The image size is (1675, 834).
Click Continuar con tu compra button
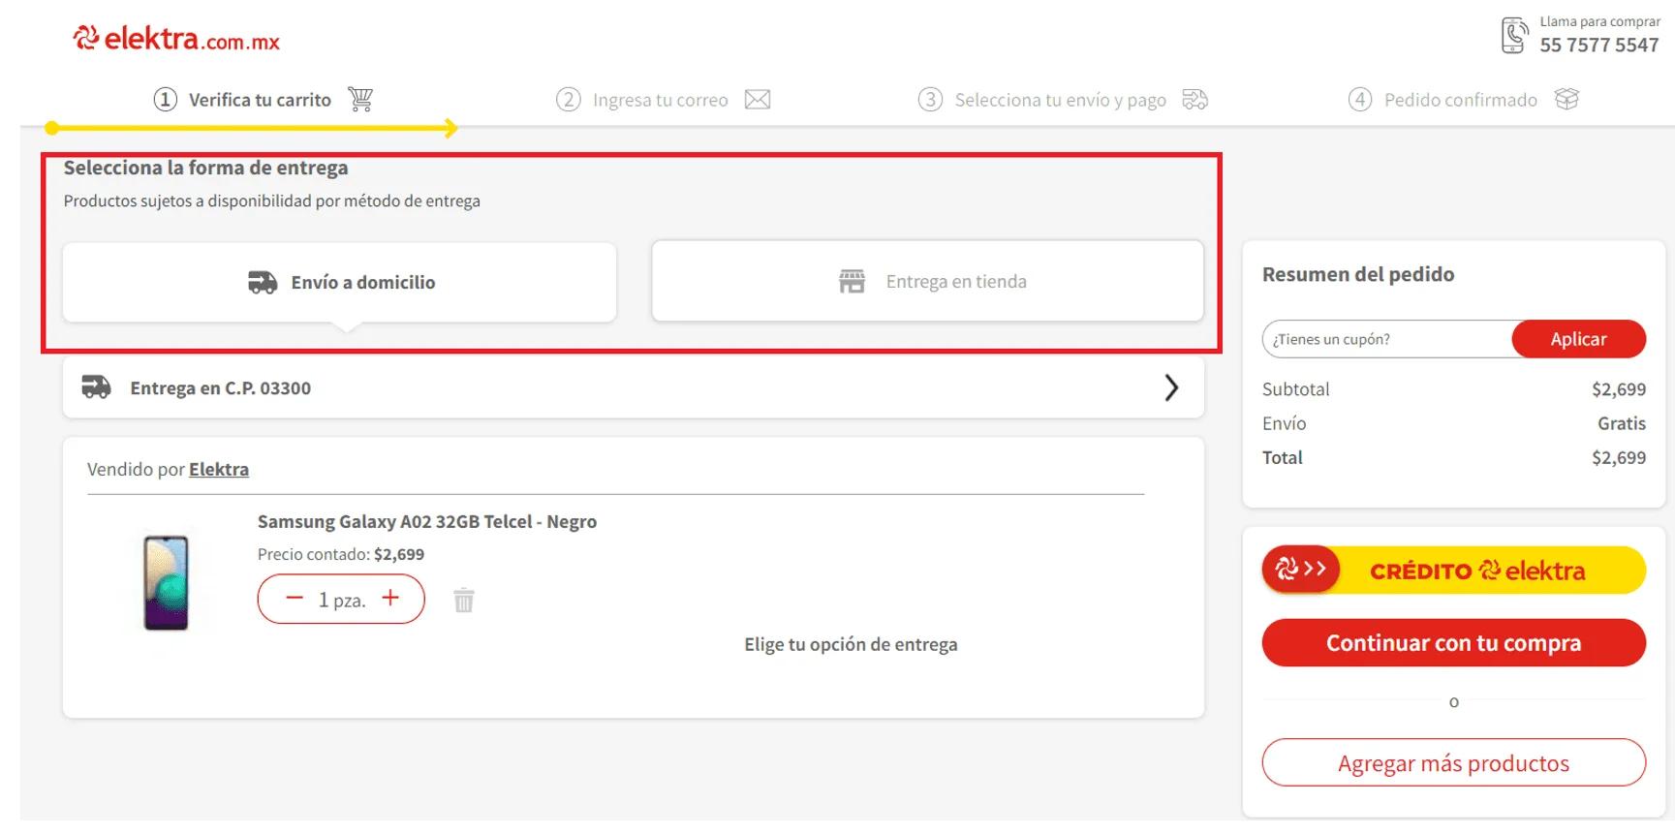tap(1453, 643)
